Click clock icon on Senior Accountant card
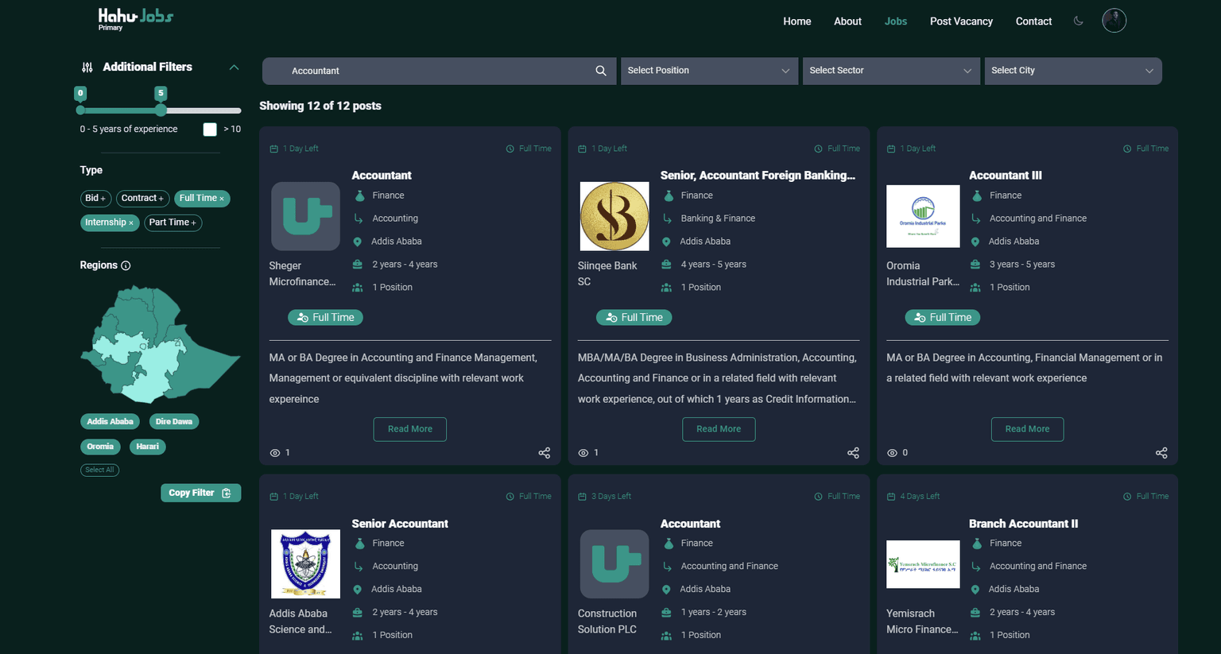 coord(510,497)
